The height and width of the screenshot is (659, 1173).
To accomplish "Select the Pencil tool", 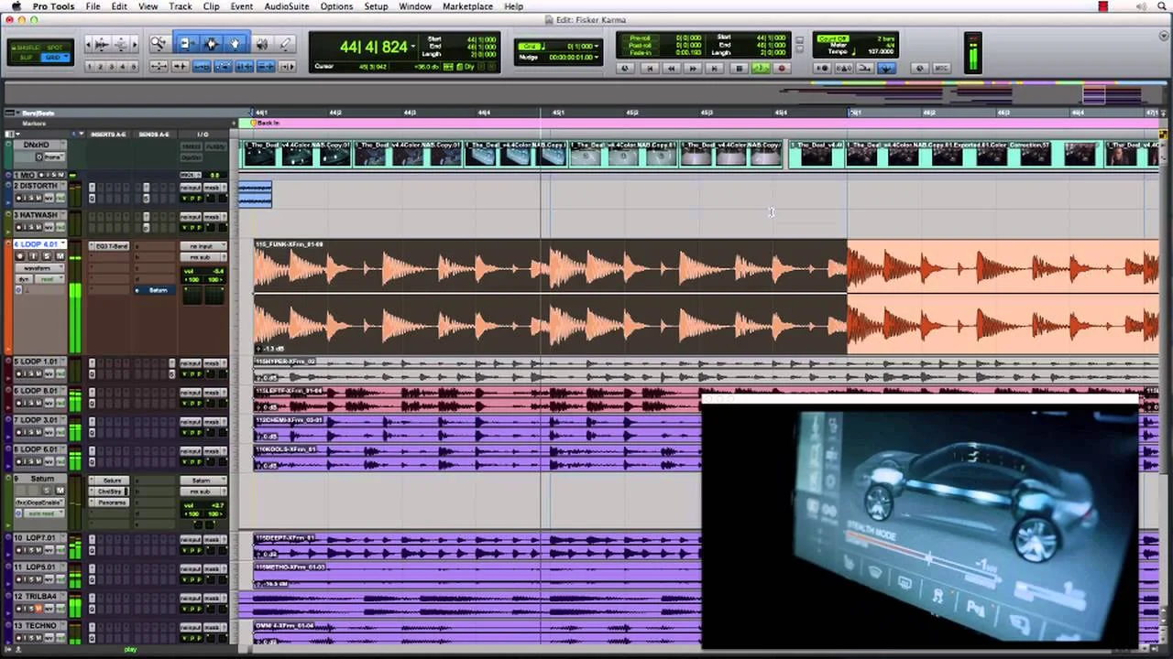I will point(285,44).
